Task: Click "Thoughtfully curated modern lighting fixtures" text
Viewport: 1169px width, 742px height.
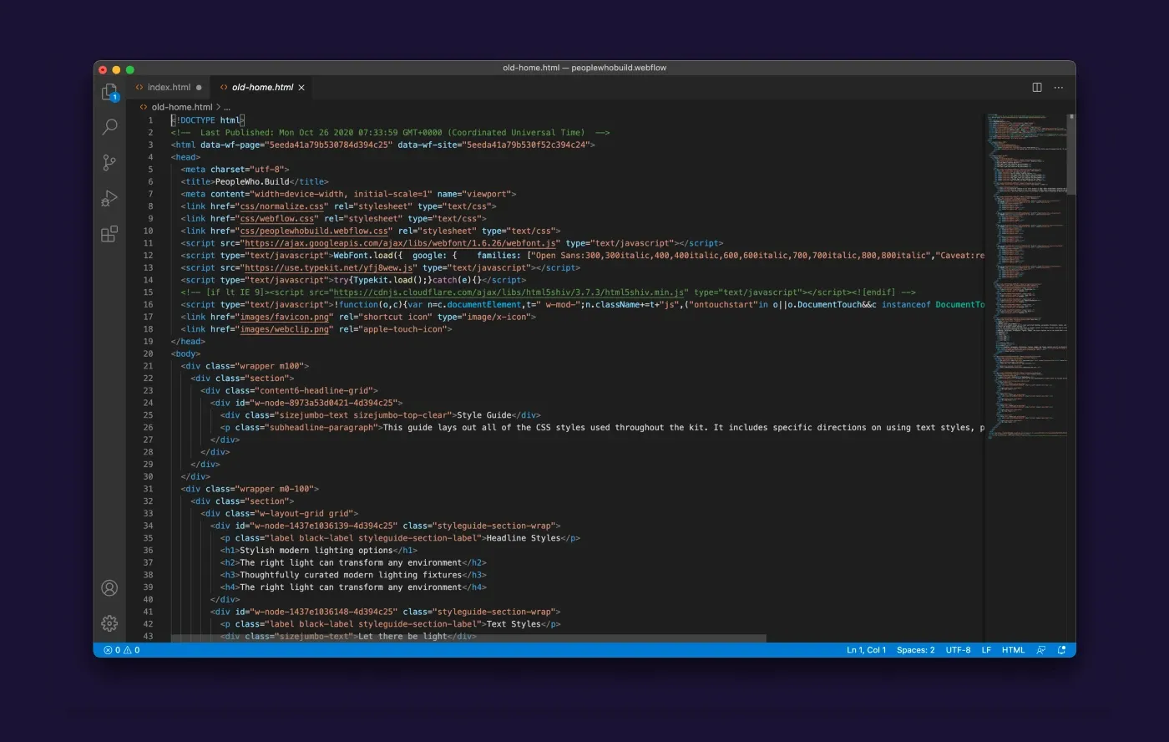Action: 351,575
